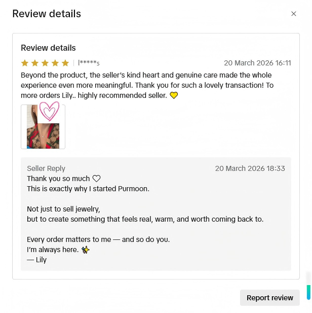
Task: Click the sparkles emoji after "I'm always here"
Action: [86, 250]
